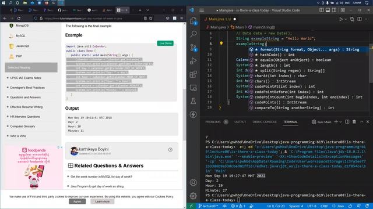The width and height of the screenshot is (373, 209).
Task: Open the Run and Debug view
Action: pyautogui.click(x=193, y=61)
